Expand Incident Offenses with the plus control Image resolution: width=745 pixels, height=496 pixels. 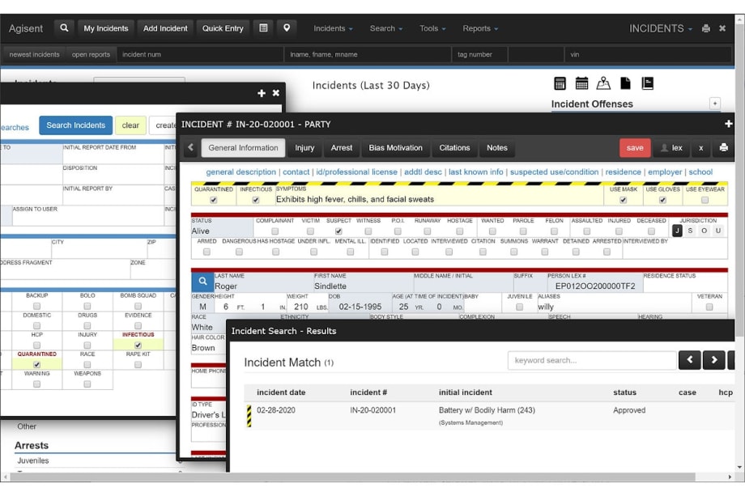click(x=715, y=104)
